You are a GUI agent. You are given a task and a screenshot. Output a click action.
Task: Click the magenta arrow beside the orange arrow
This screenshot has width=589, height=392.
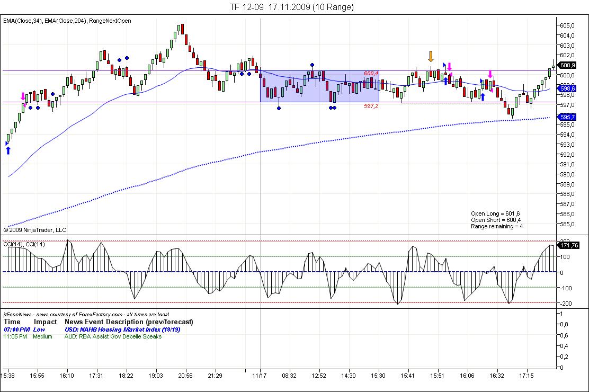tap(449, 67)
